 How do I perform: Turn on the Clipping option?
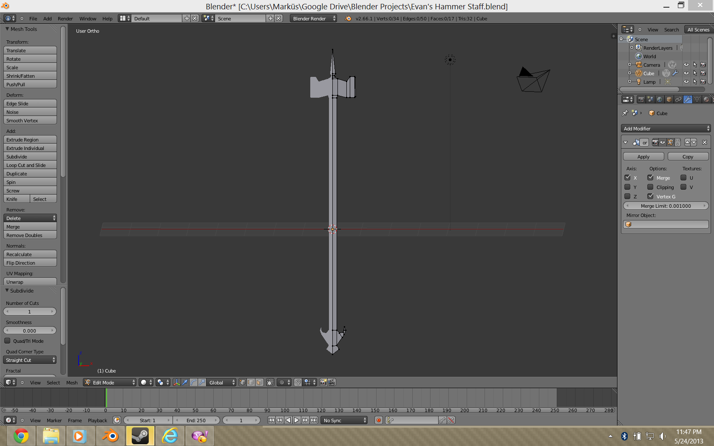pyautogui.click(x=650, y=187)
